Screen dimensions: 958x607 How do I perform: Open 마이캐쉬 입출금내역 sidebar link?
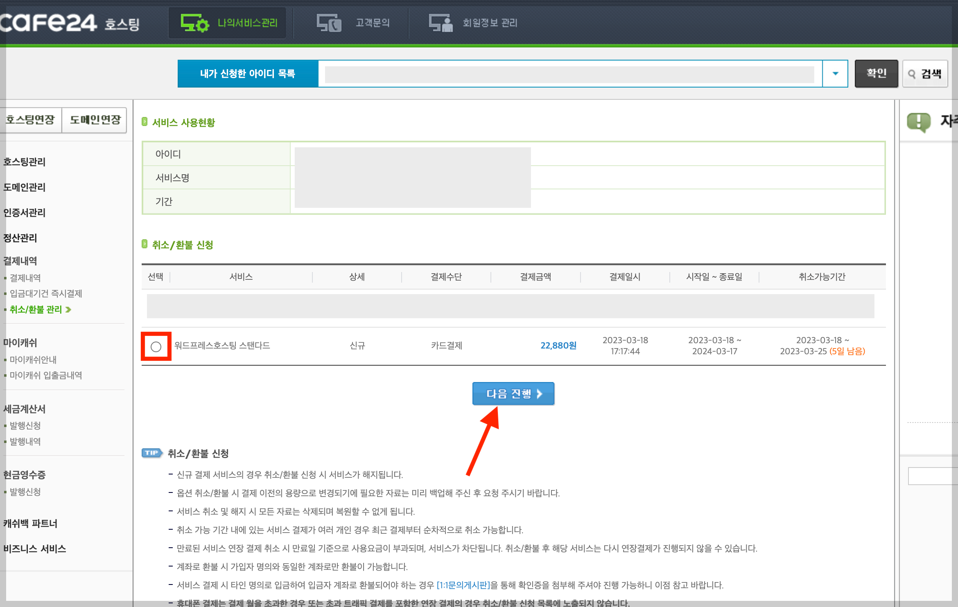(46, 375)
